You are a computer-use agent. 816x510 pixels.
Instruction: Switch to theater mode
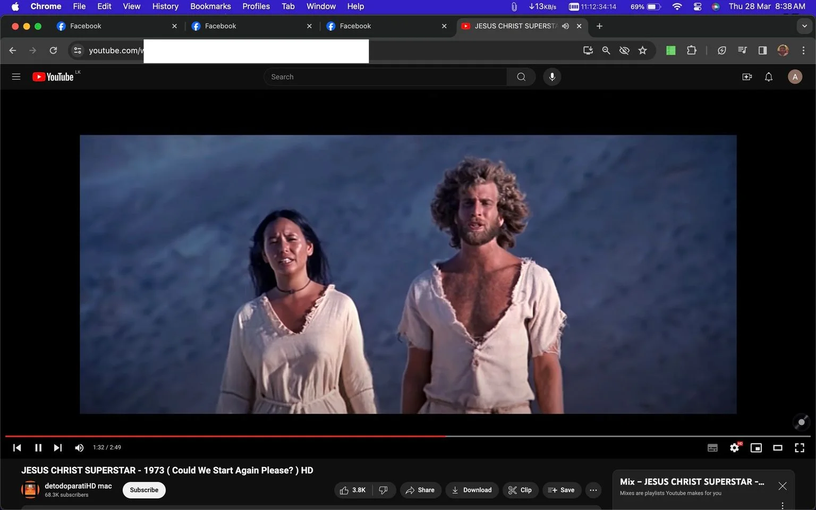(x=778, y=448)
